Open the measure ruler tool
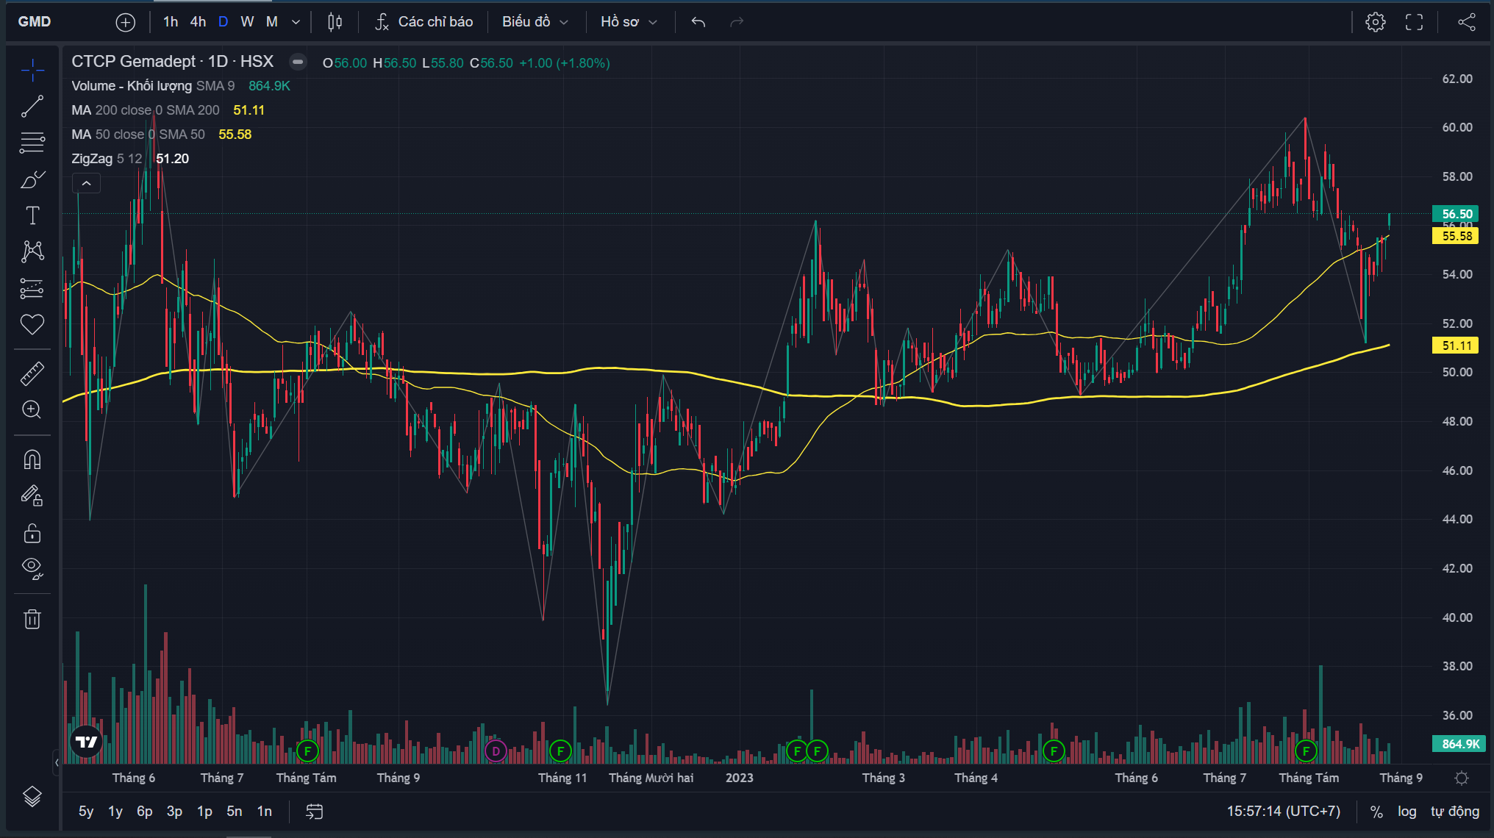This screenshot has height=838, width=1494. tap(32, 374)
